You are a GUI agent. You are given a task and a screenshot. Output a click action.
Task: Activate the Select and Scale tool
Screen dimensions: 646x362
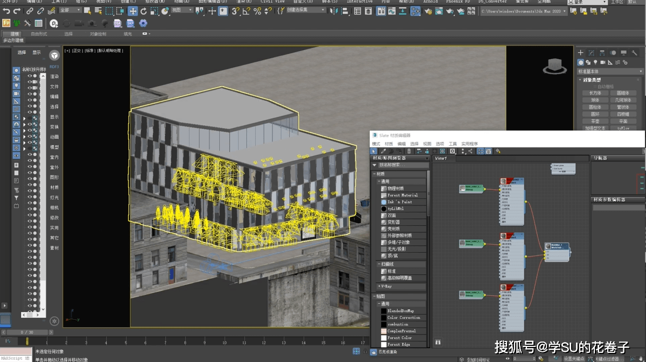(x=154, y=11)
